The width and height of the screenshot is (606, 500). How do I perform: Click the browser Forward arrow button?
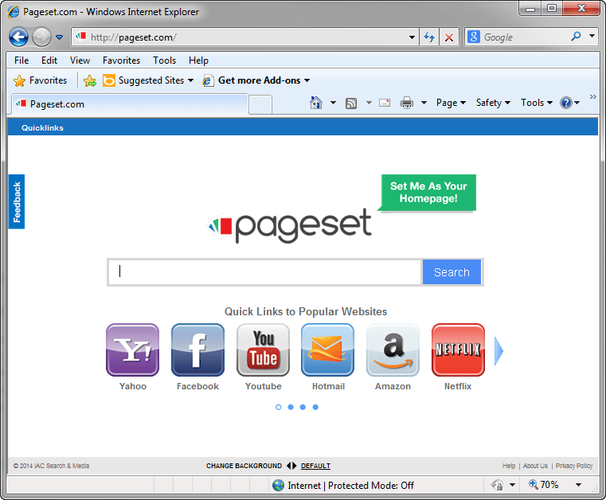coord(41,37)
